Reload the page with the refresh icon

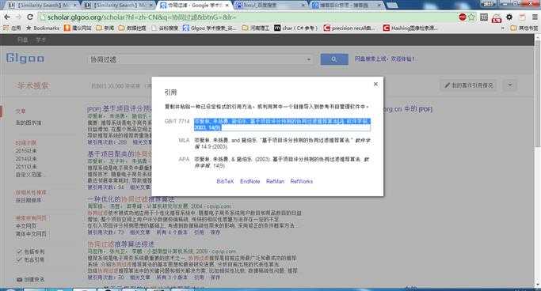click(30, 17)
